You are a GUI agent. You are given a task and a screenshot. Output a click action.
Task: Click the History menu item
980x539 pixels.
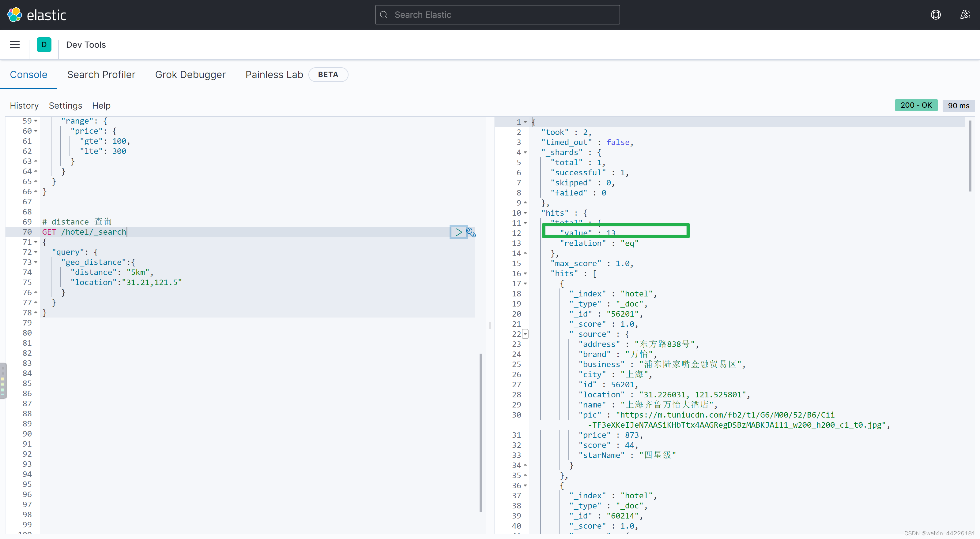tap(24, 105)
